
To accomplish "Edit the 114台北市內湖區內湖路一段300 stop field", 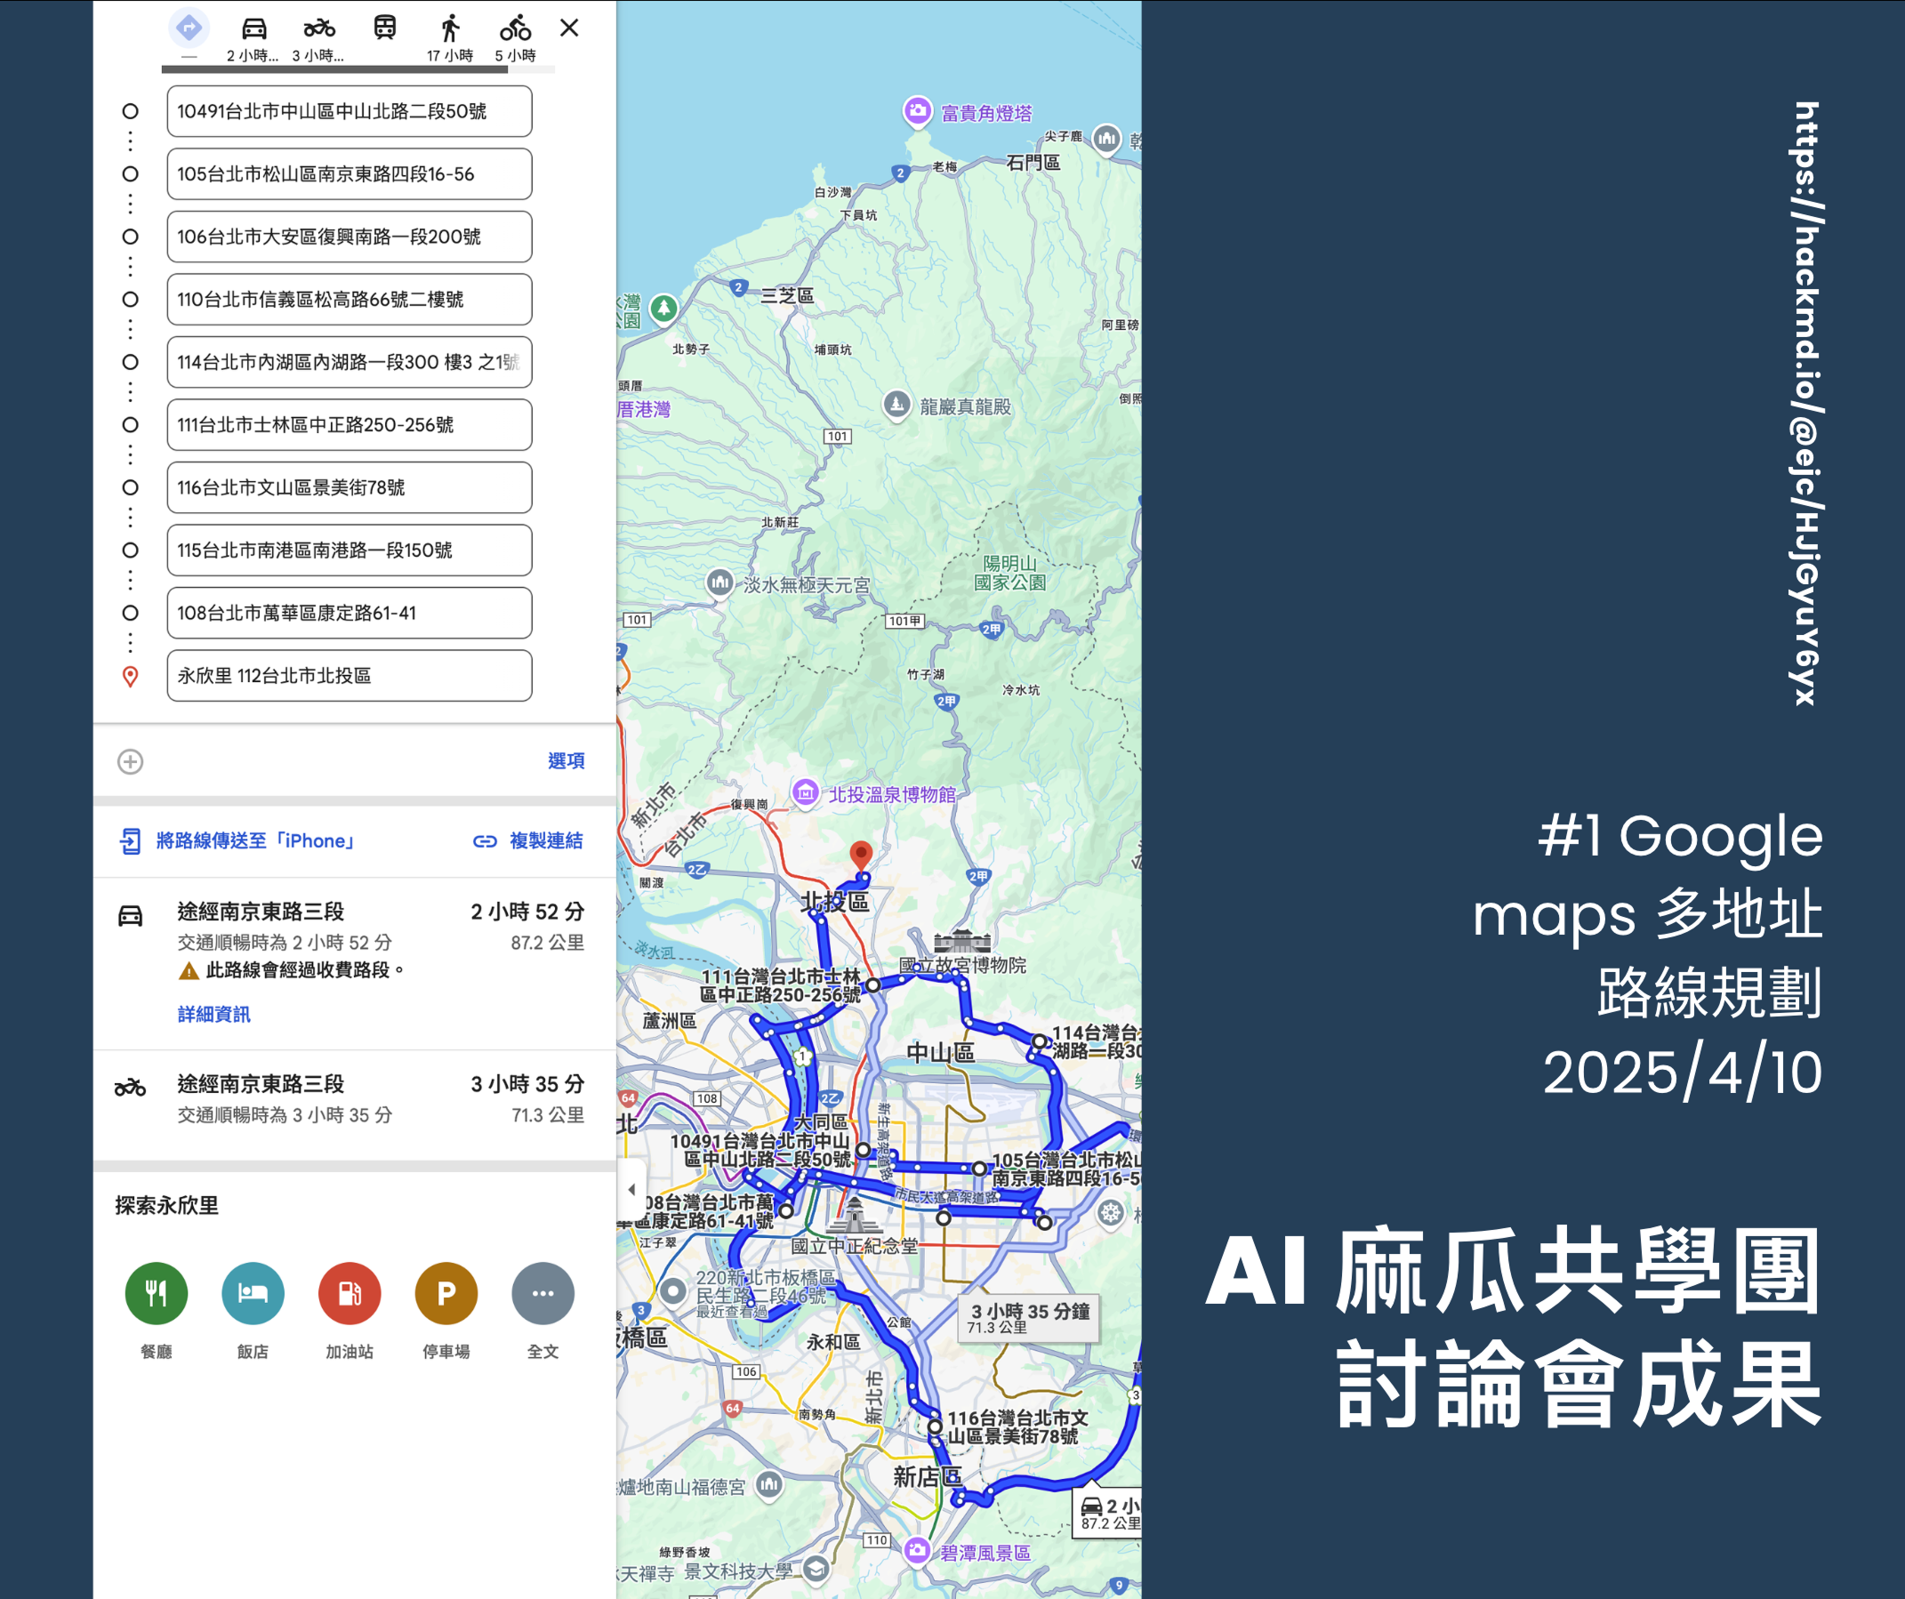I will click(x=350, y=362).
